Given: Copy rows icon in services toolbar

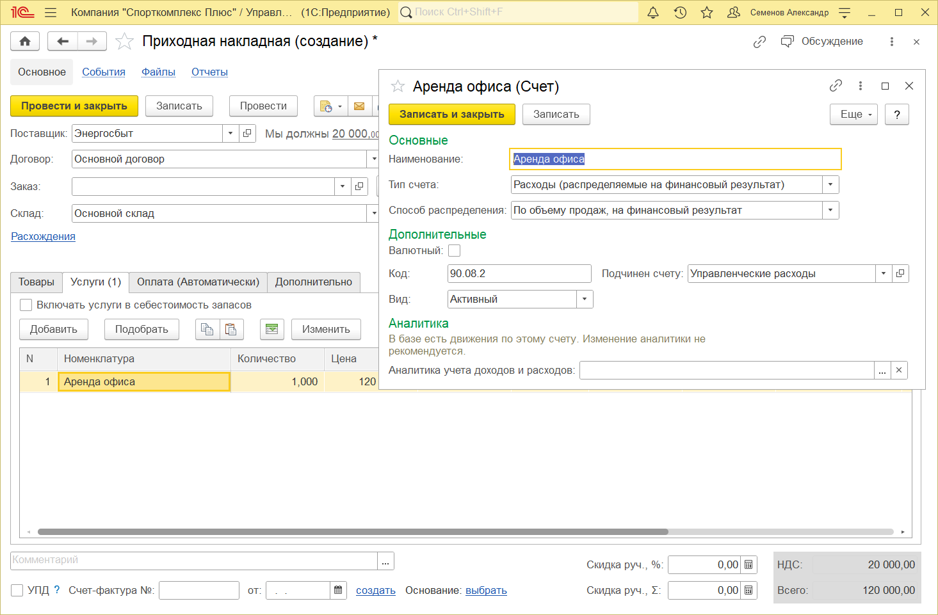Looking at the screenshot, I should pos(207,329).
